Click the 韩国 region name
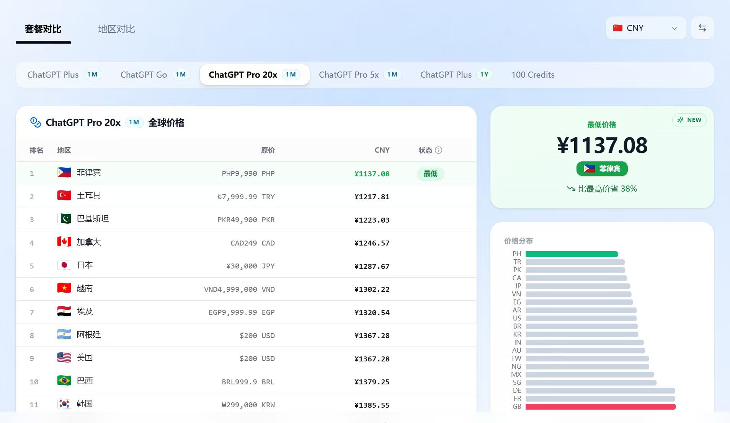Image resolution: width=730 pixels, height=423 pixels. click(85, 404)
